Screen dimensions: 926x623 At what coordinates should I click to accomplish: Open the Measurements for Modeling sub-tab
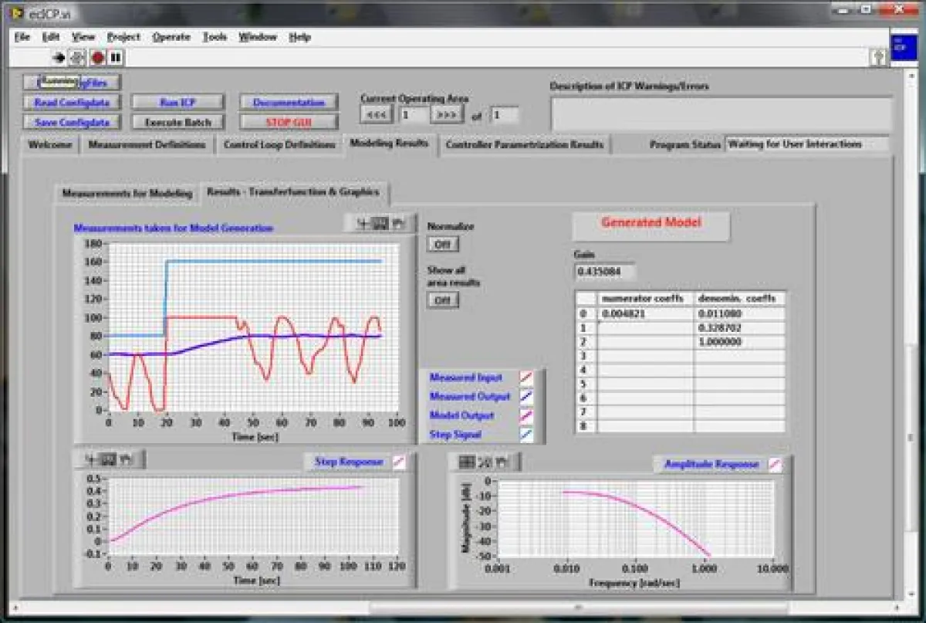(127, 193)
